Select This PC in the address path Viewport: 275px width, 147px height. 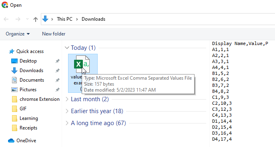(64, 19)
